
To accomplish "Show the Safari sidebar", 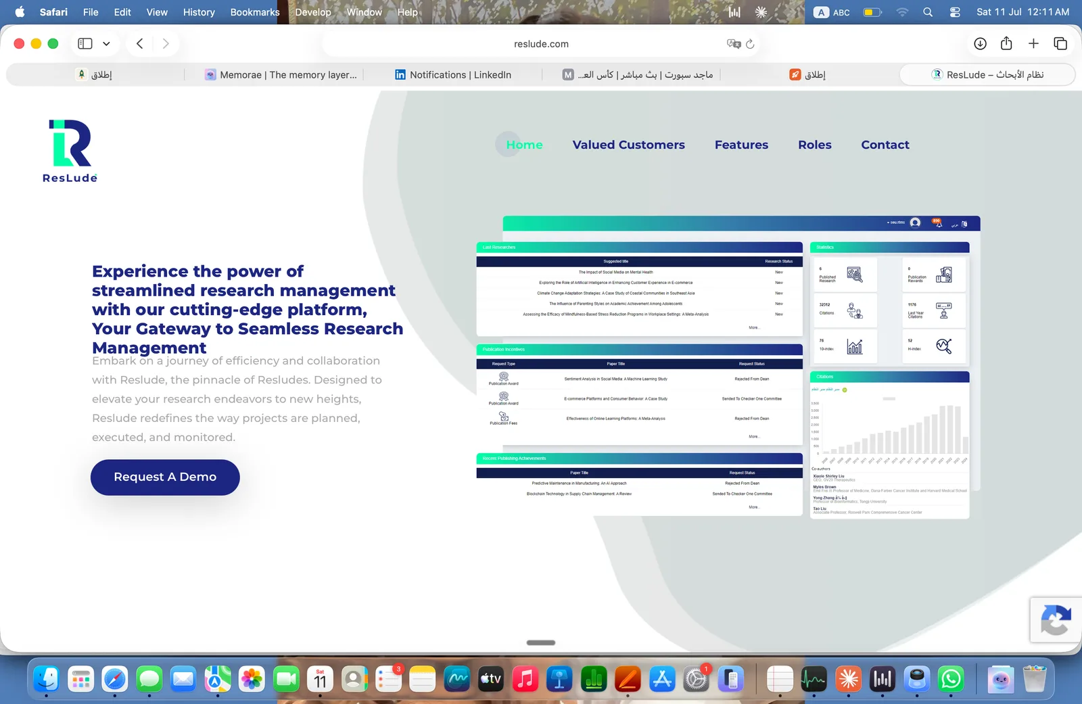I will coord(85,44).
